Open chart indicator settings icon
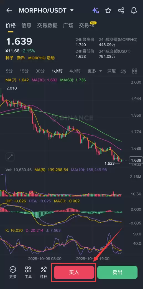The image size is (143, 289). 123,71
